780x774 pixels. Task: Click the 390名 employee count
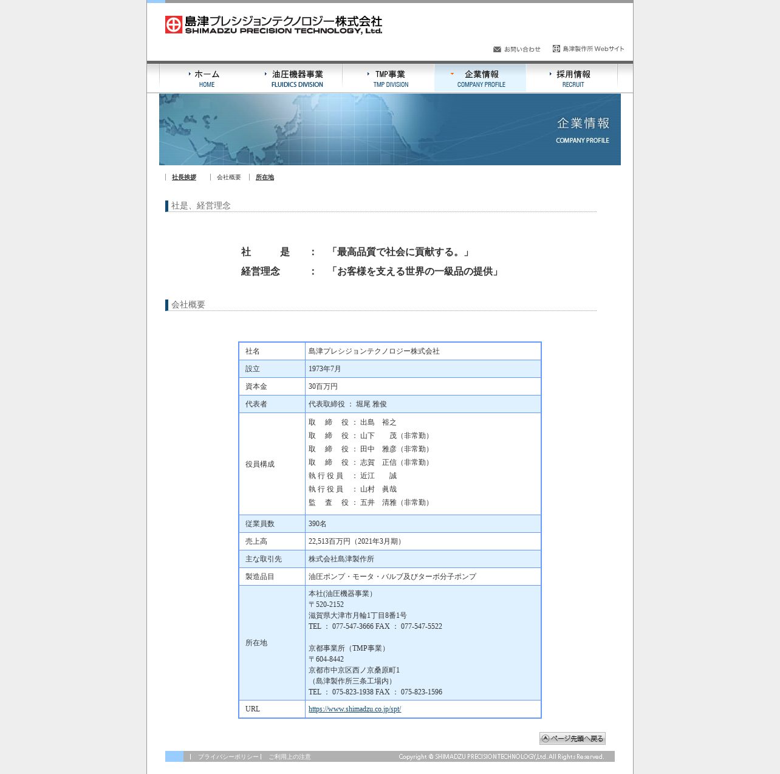[318, 524]
